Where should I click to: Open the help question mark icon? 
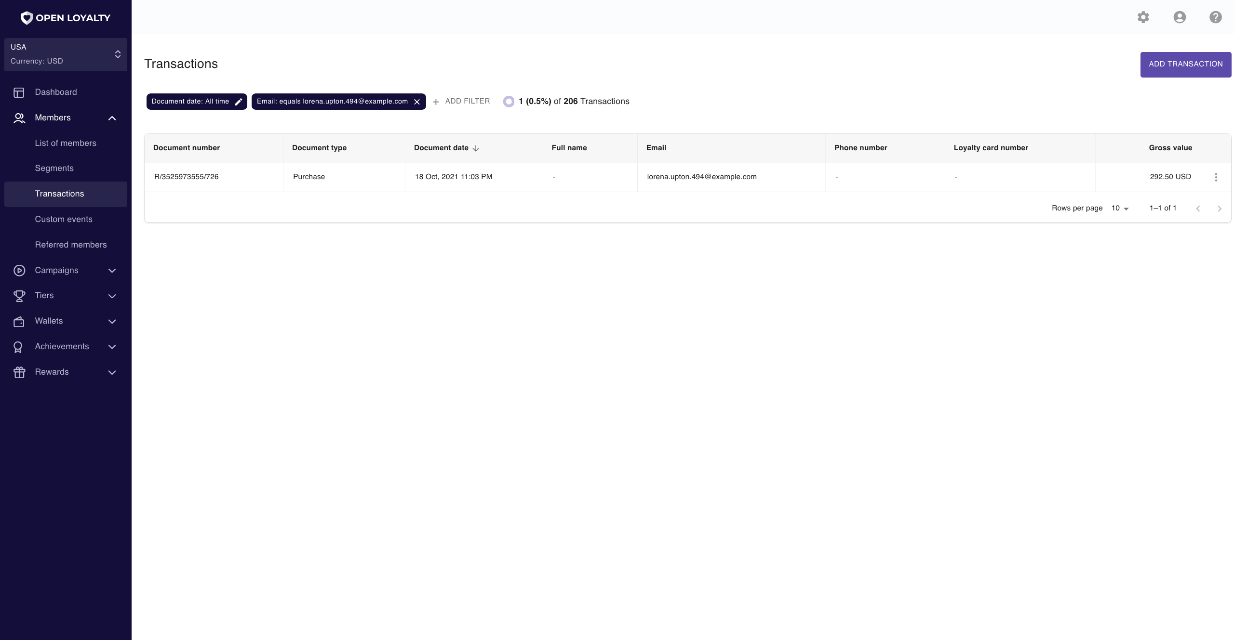coord(1215,17)
